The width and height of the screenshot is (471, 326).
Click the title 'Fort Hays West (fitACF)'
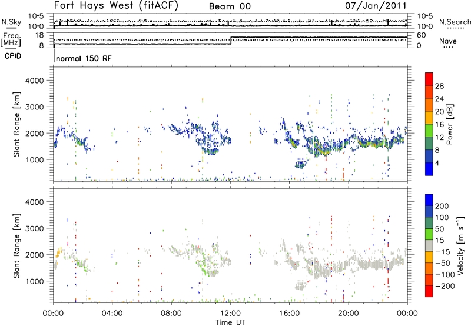point(116,5)
